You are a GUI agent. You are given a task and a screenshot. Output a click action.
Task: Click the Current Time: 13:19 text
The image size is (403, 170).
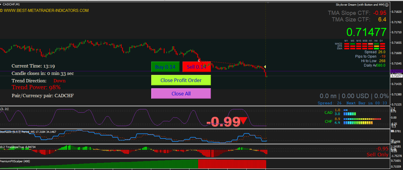pos(33,66)
